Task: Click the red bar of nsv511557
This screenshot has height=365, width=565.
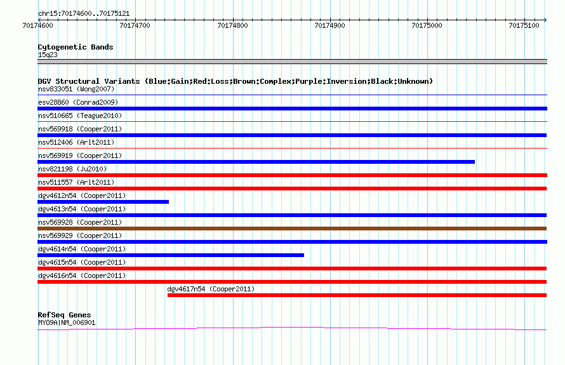Action: point(292,189)
